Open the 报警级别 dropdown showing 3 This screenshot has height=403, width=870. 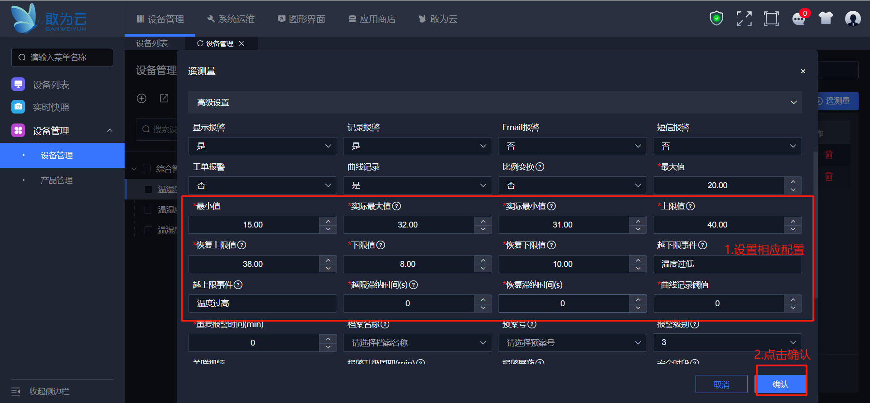727,342
